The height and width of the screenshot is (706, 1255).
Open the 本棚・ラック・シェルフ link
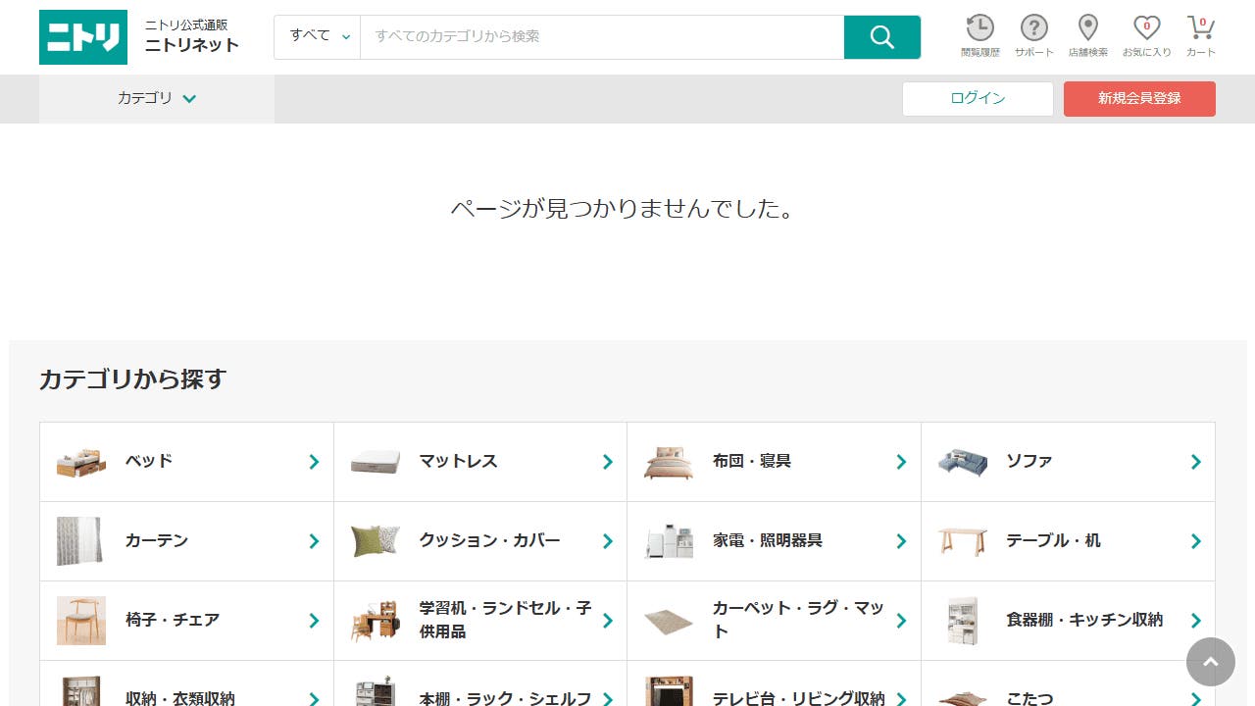(480, 683)
